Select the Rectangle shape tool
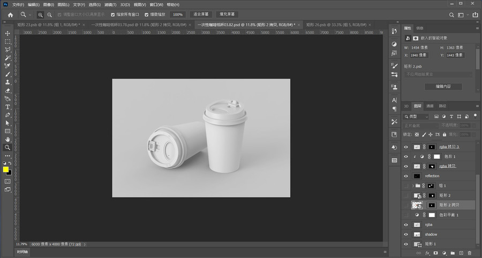This screenshot has height=258, width=482. [x=7, y=131]
